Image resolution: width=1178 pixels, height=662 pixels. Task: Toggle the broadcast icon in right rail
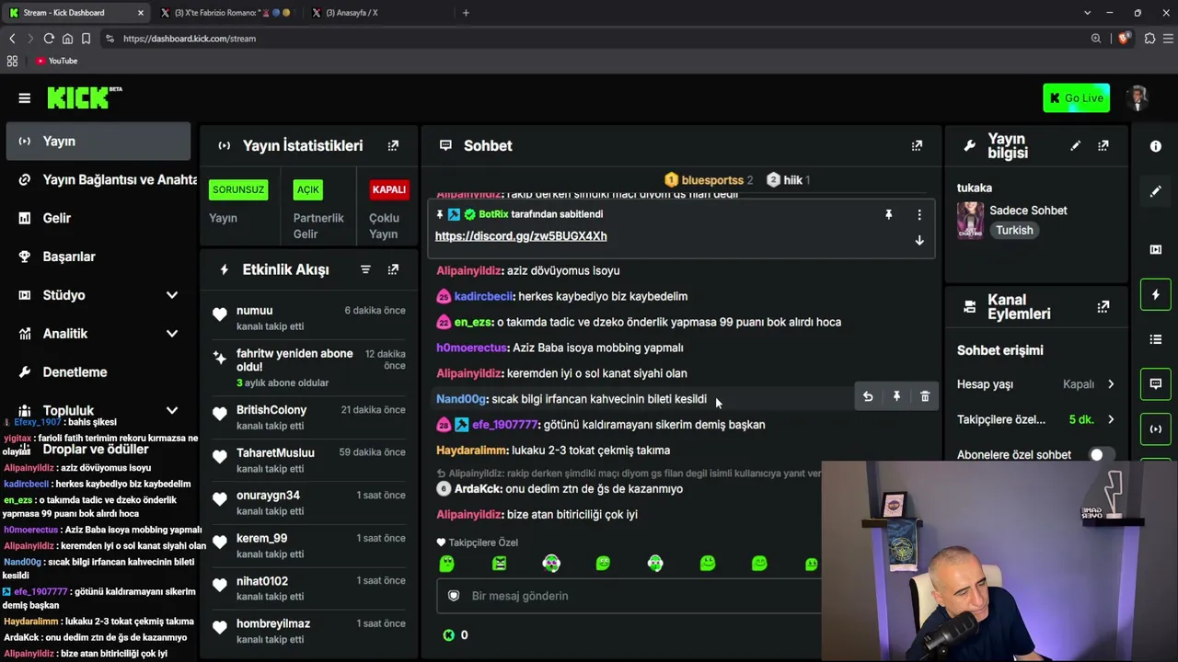[1156, 429]
